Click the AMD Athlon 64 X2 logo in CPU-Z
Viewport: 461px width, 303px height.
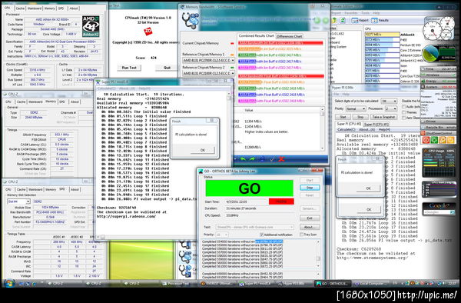coord(91,26)
